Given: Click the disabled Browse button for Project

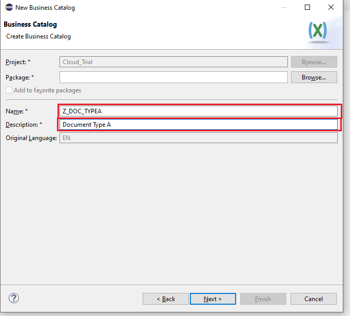Looking at the screenshot, I should (x=314, y=62).
